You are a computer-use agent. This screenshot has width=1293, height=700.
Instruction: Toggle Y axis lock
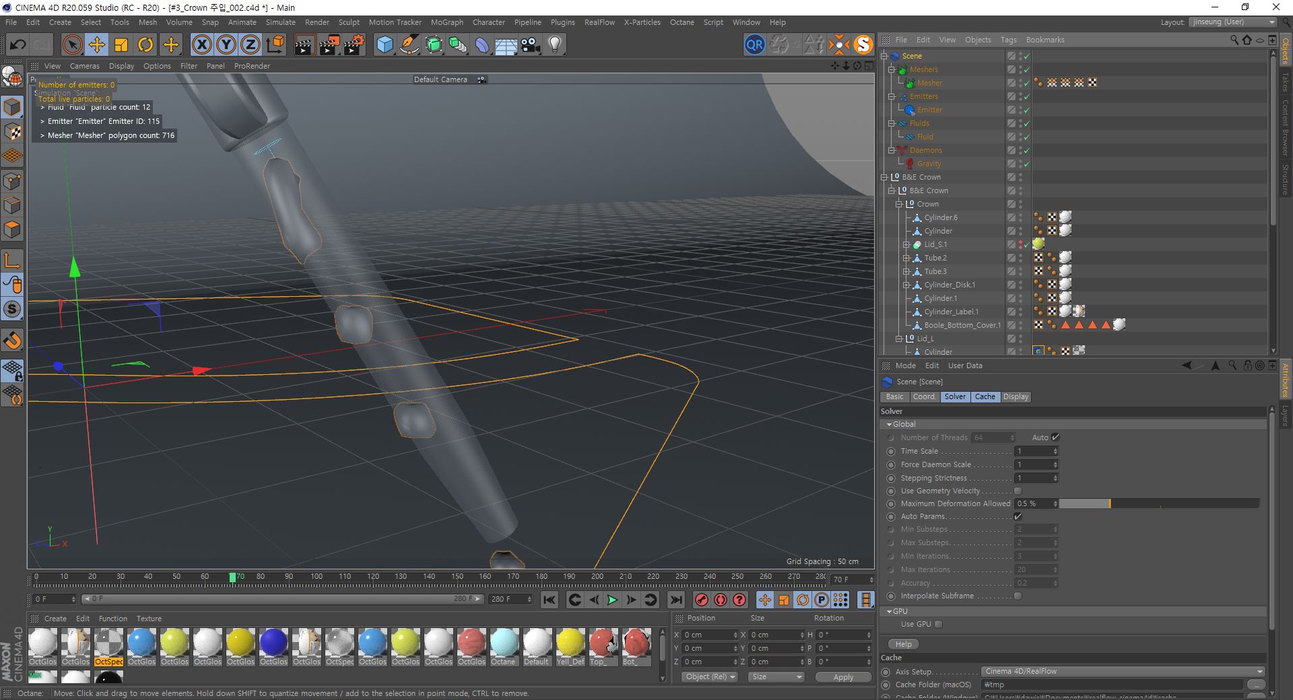pos(226,45)
